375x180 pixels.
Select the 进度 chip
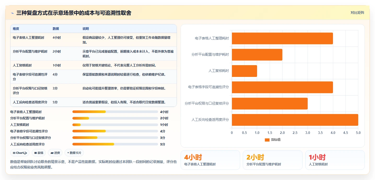tap(55, 153)
